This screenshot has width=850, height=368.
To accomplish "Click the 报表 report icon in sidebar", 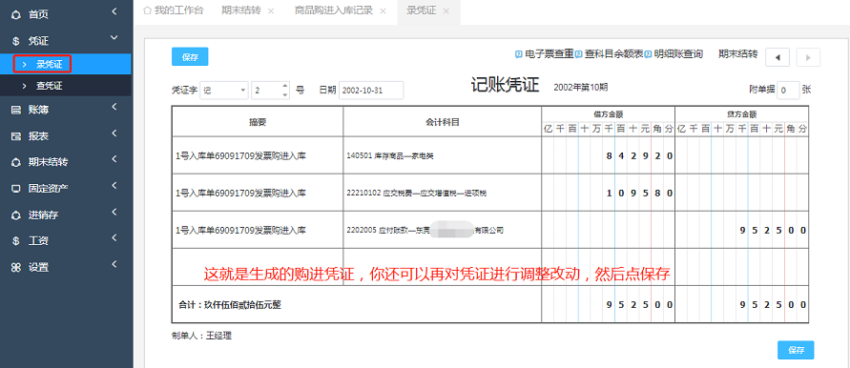I will point(16,136).
